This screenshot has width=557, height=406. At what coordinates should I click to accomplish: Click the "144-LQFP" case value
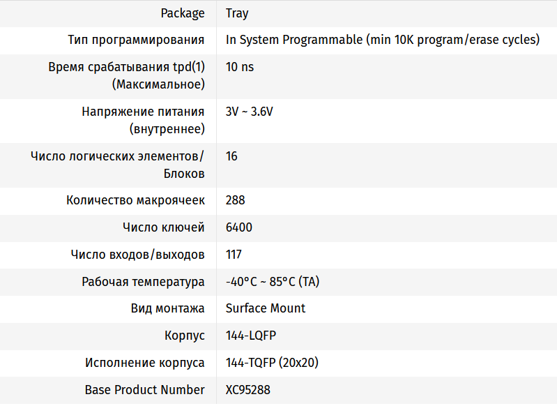251,336
